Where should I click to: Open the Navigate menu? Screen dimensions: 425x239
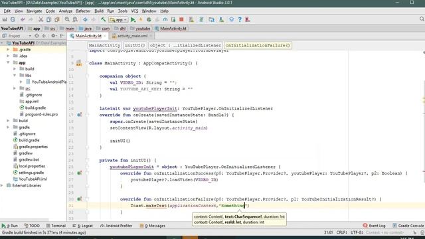(x=34, y=11)
